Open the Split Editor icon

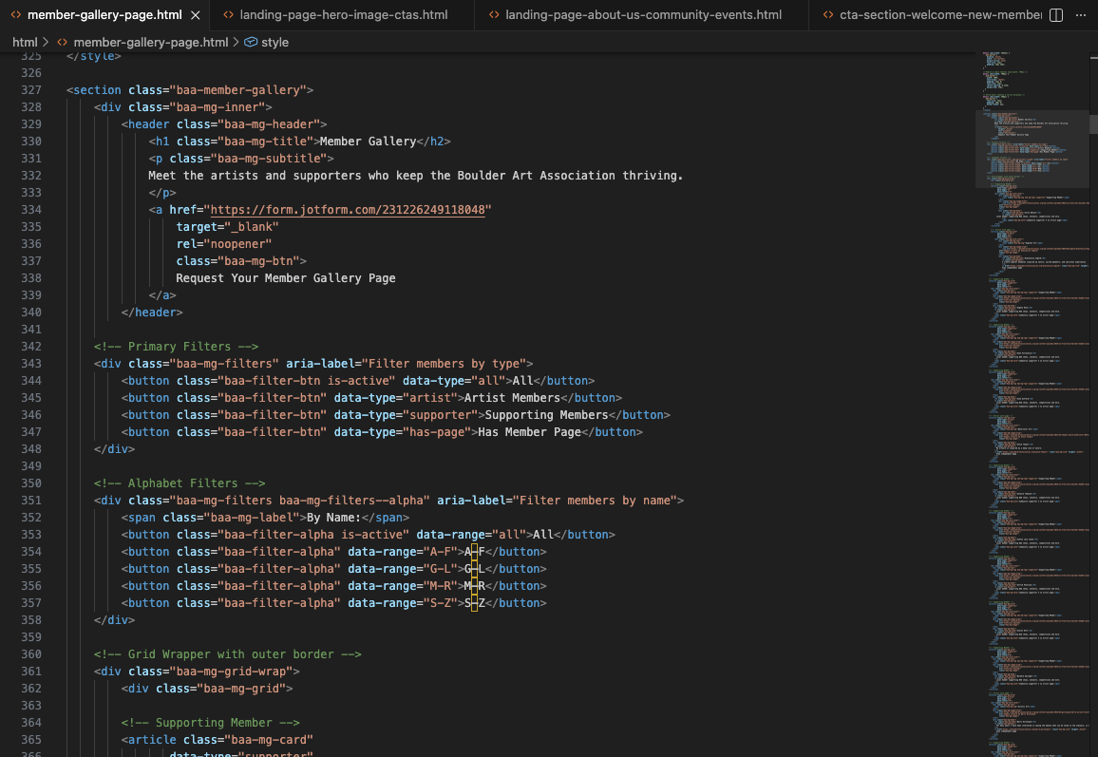(1054, 15)
